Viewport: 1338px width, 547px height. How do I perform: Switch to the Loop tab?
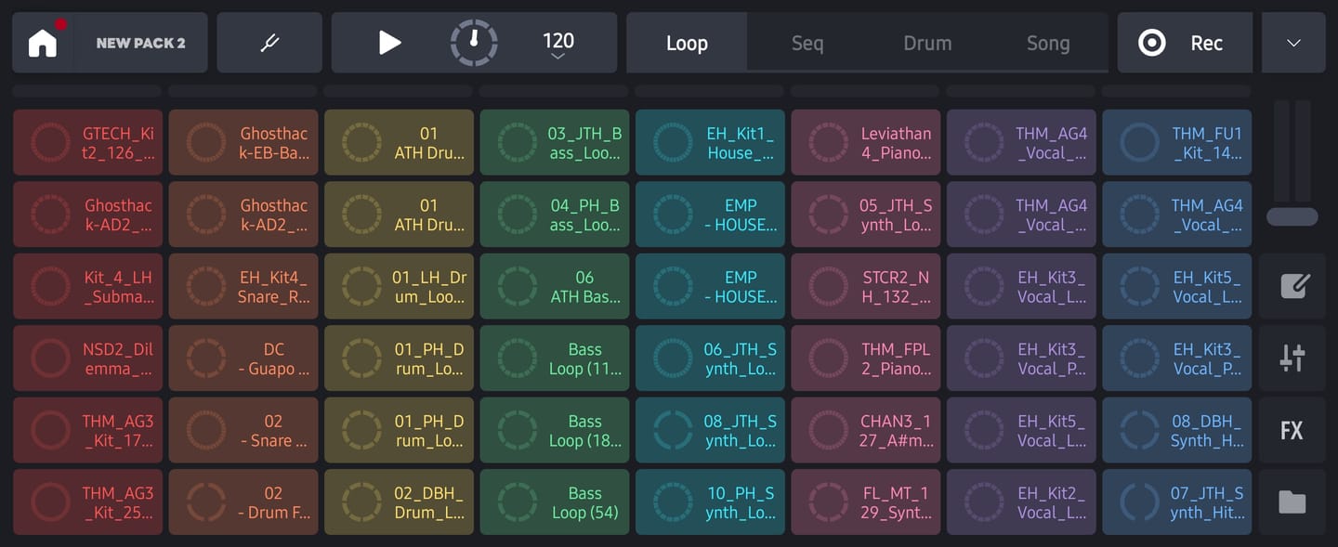click(687, 43)
